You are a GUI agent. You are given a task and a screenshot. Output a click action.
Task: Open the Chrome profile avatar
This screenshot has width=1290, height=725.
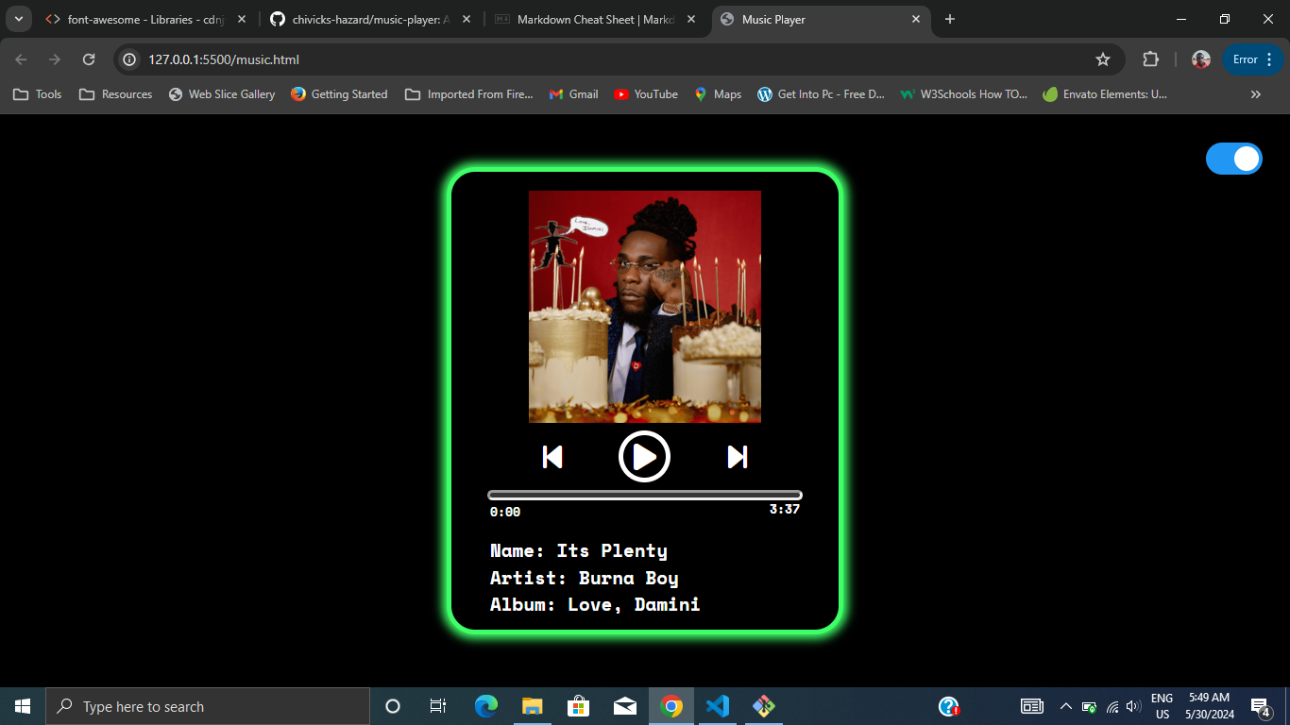click(x=1201, y=59)
